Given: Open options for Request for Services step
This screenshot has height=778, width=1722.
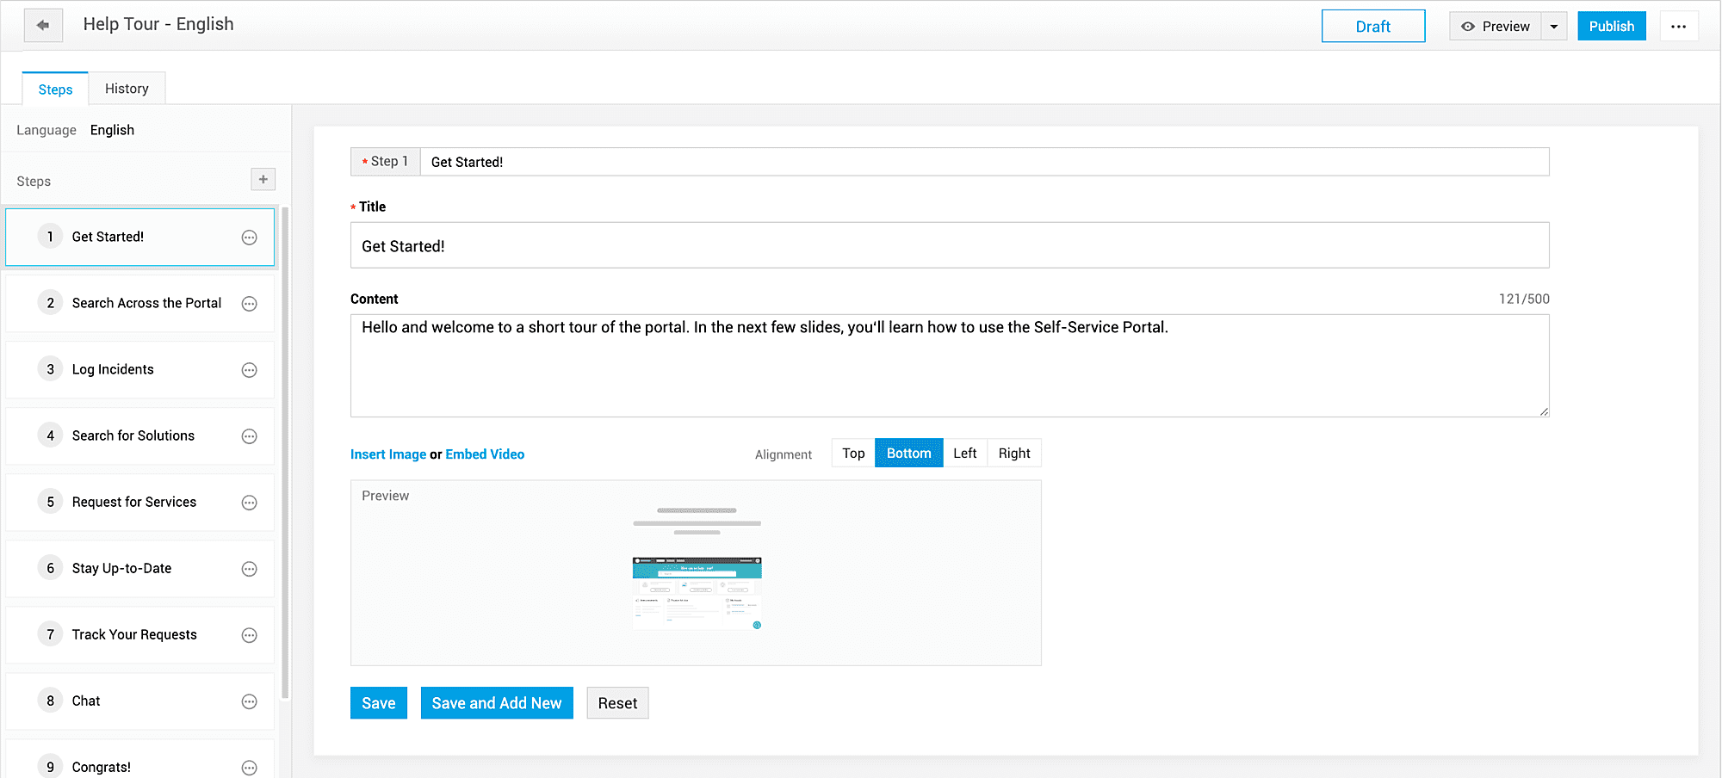Looking at the screenshot, I should click(x=249, y=503).
